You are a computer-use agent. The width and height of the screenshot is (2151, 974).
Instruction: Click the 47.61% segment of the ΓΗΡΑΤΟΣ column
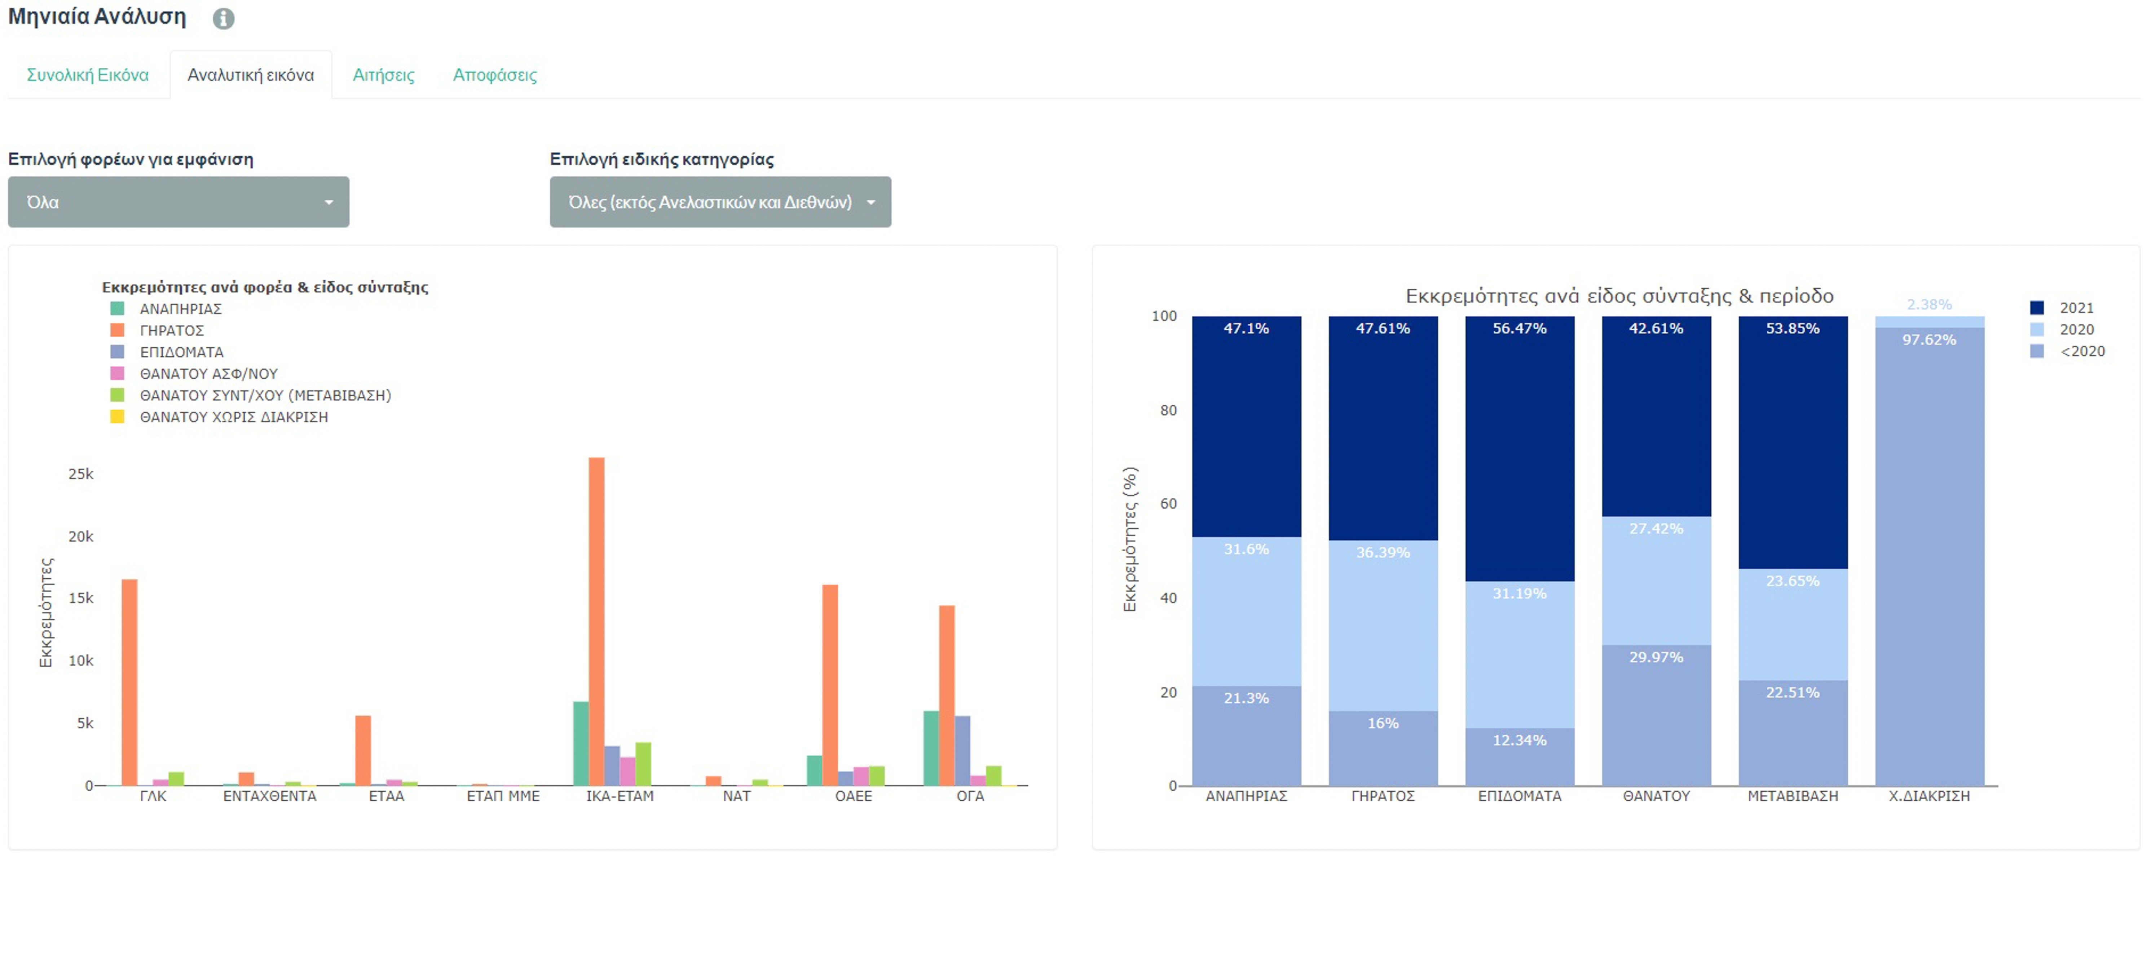pyautogui.click(x=1383, y=428)
